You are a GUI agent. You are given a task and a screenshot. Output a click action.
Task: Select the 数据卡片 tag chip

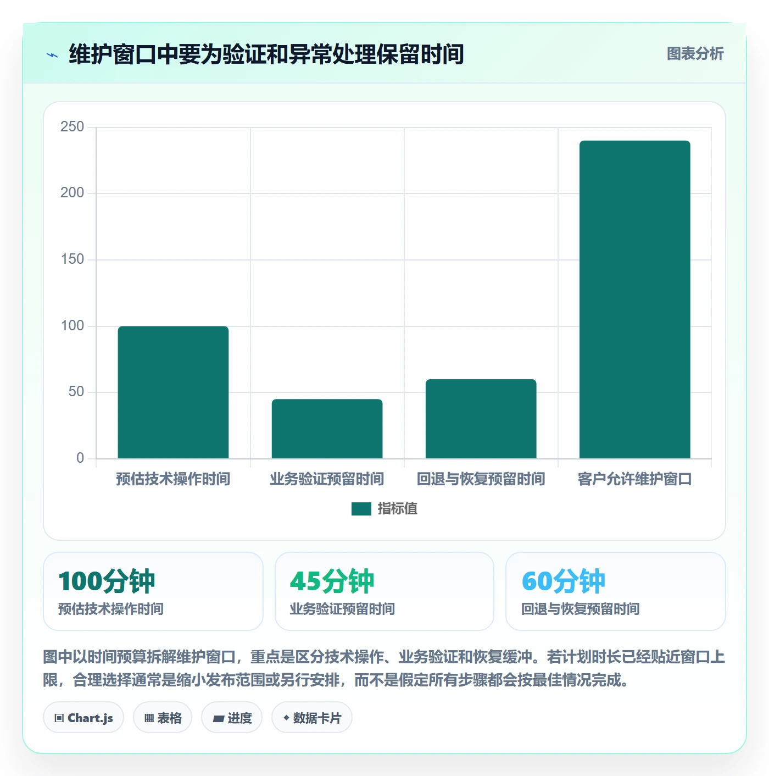click(x=312, y=718)
